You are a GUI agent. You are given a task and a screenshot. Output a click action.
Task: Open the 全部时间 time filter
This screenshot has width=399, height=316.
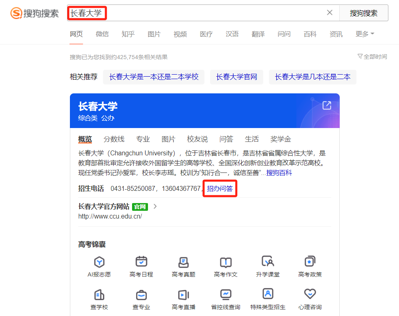tap(372, 57)
